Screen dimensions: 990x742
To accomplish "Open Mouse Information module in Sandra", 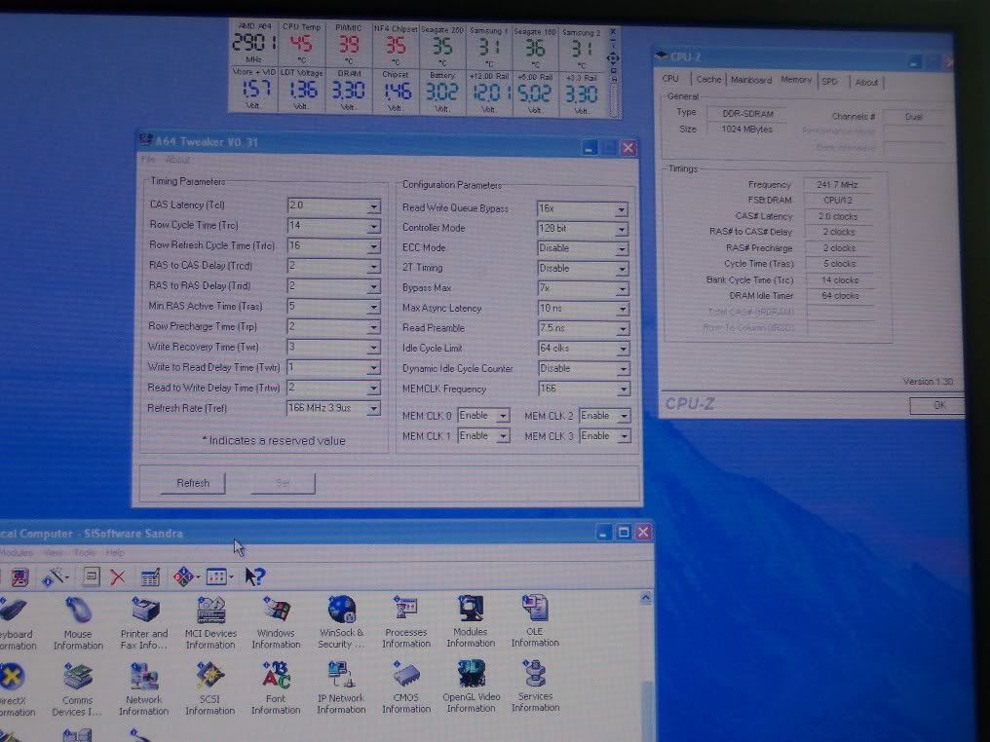I will (x=78, y=622).
